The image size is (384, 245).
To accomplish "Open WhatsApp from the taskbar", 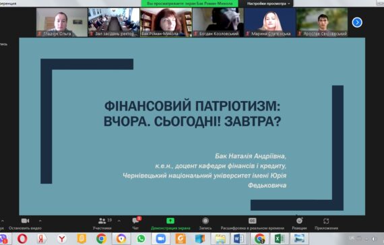I will 141,239.
